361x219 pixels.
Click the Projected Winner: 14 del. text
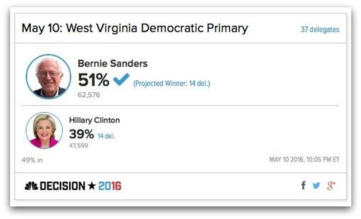tap(172, 83)
